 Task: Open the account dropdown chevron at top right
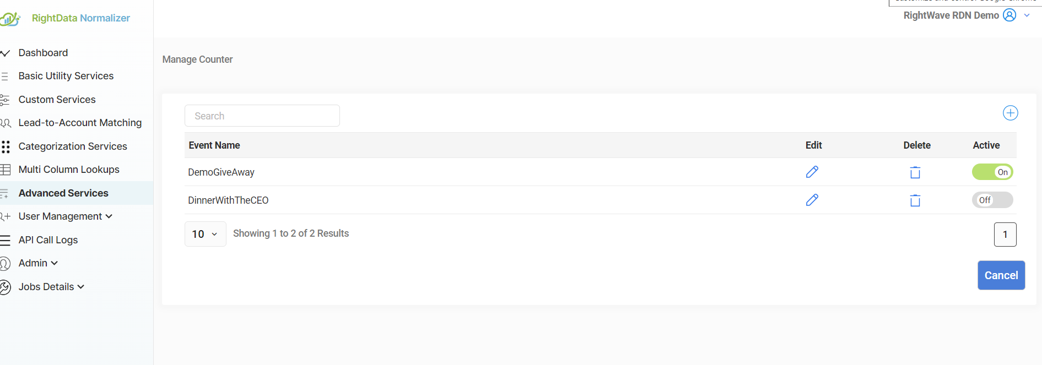pos(1027,15)
